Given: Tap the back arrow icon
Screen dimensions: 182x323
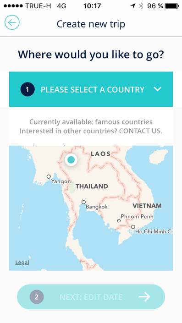Looking at the screenshot, I should [12, 22].
